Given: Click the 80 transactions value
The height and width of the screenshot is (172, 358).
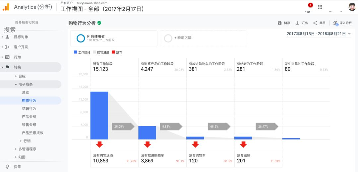Looking at the screenshot, I should tap(288, 69).
